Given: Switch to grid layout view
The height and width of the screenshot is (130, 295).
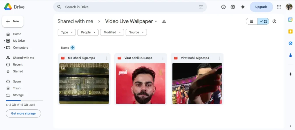Looking at the screenshot, I should [x=263, y=21].
